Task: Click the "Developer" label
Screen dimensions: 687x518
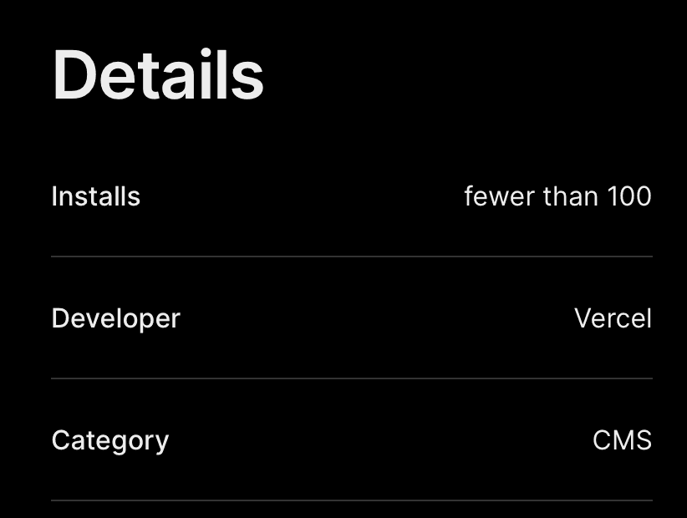Action: (115, 318)
